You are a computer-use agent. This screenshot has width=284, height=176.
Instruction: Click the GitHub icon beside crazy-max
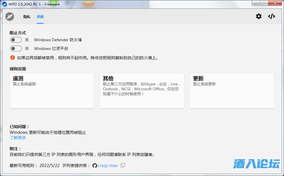point(94,165)
